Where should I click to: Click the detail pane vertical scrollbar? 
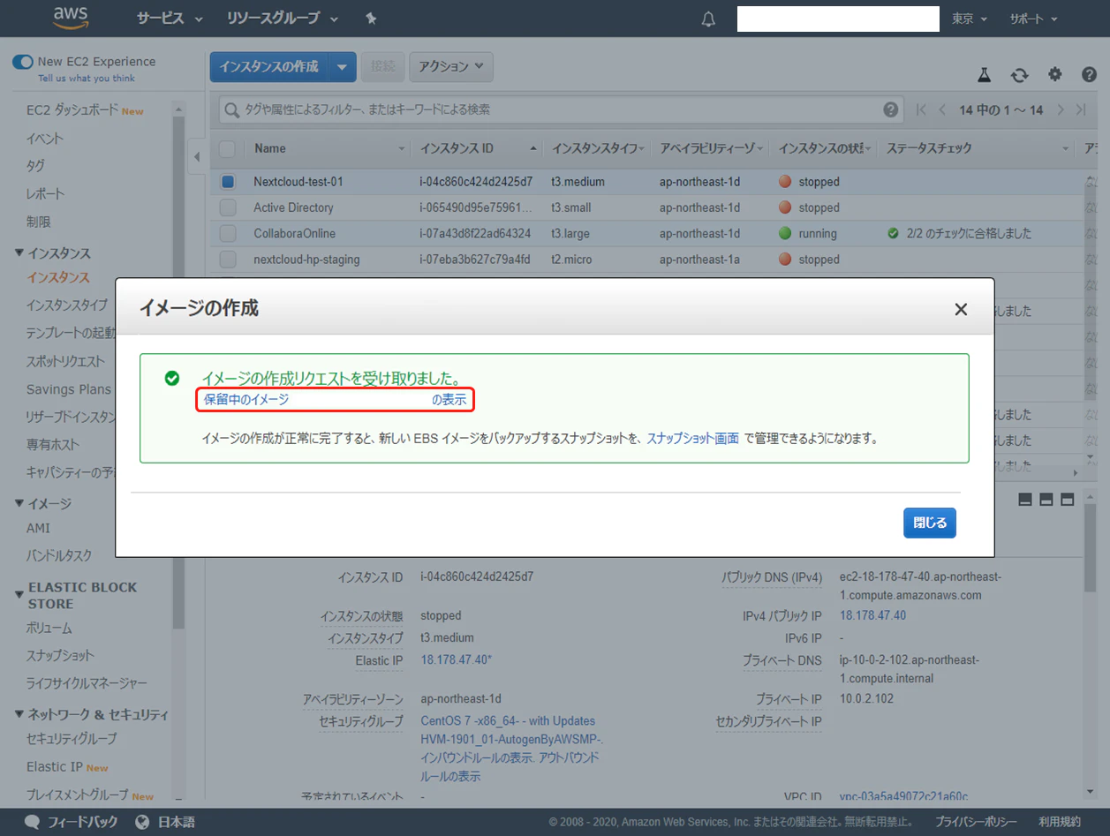click(x=1091, y=547)
